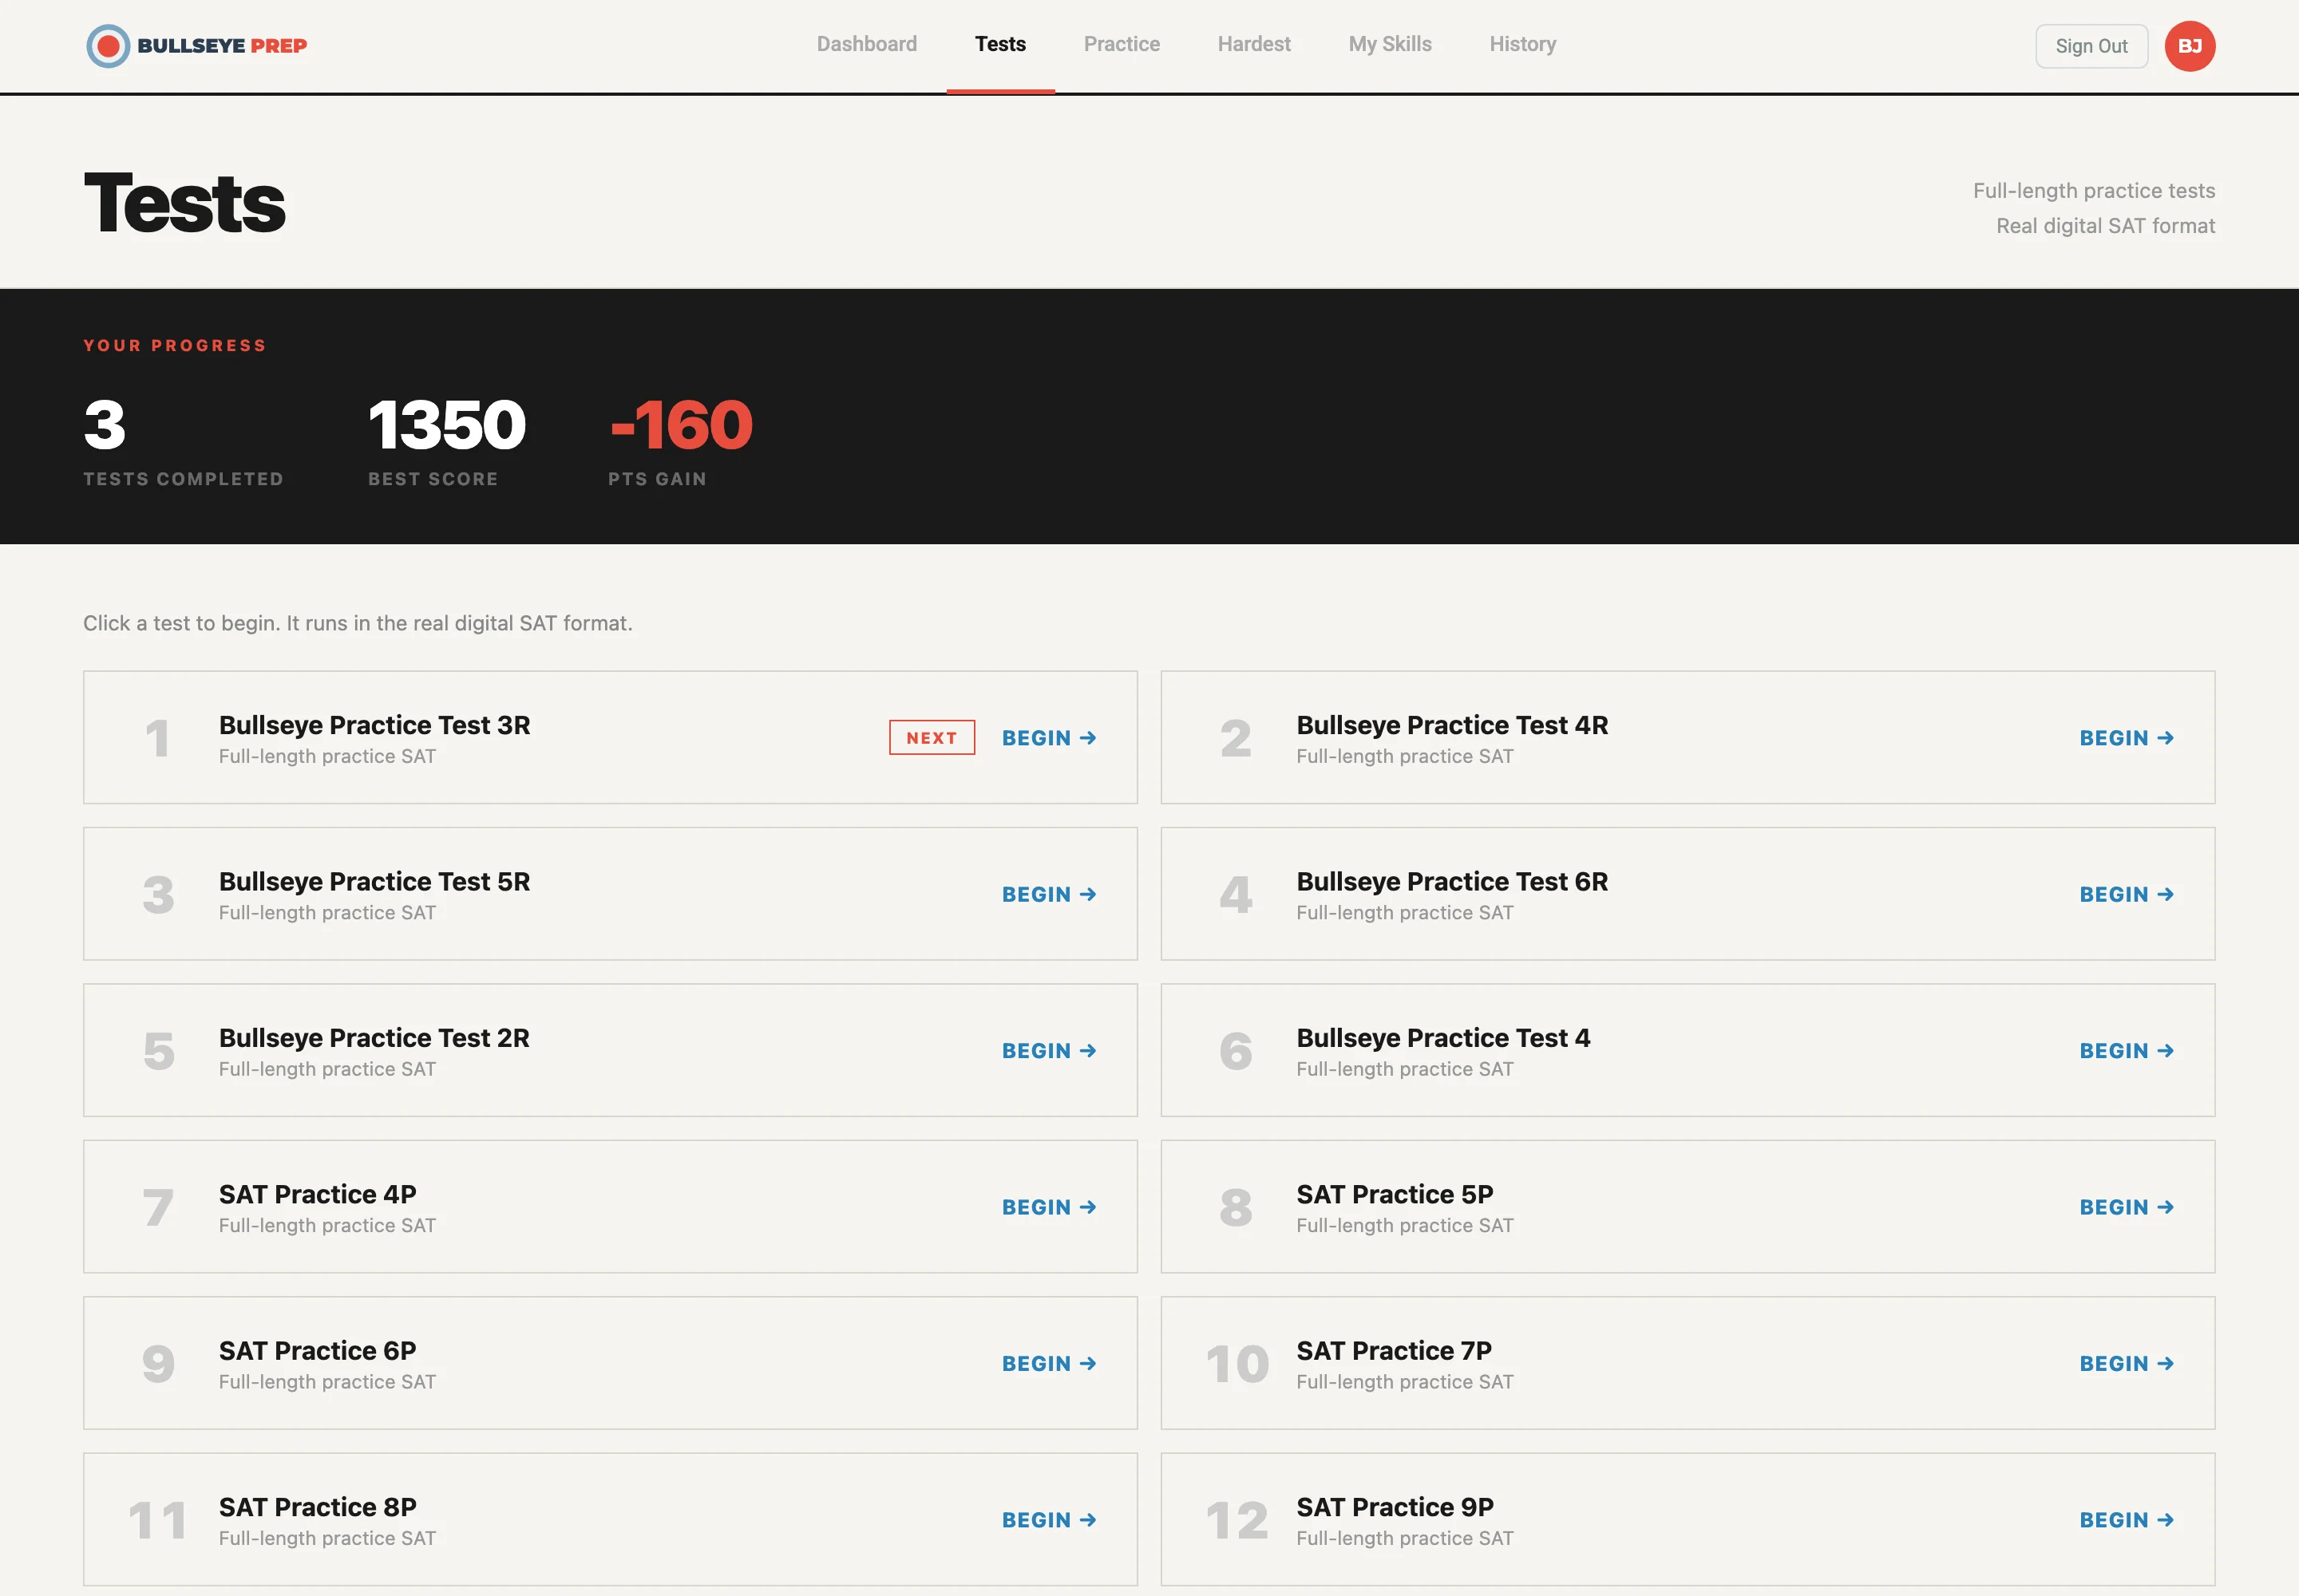
Task: Open the Practice tab
Action: [x=1122, y=44]
